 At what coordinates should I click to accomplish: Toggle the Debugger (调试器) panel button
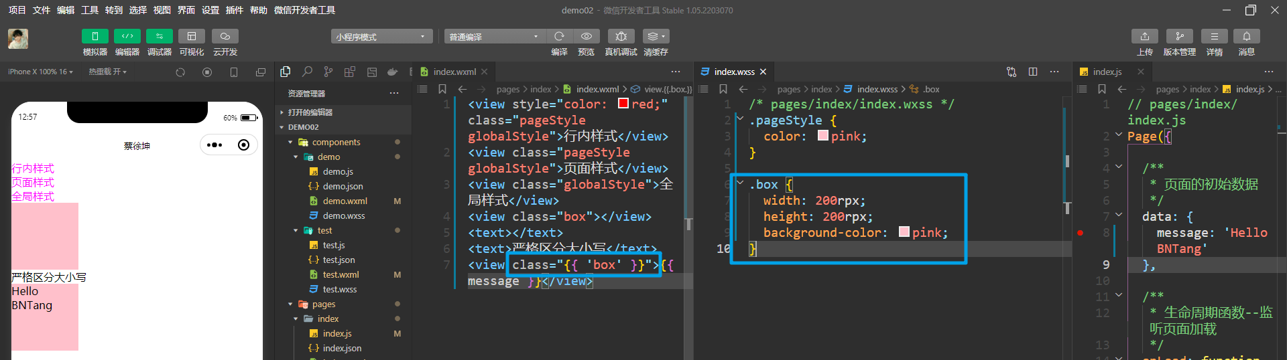160,36
